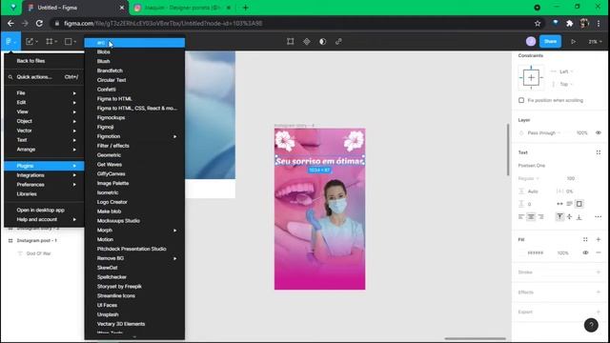610x343 pixels.
Task: Add a new Fill with plus
Action: [x=599, y=239]
